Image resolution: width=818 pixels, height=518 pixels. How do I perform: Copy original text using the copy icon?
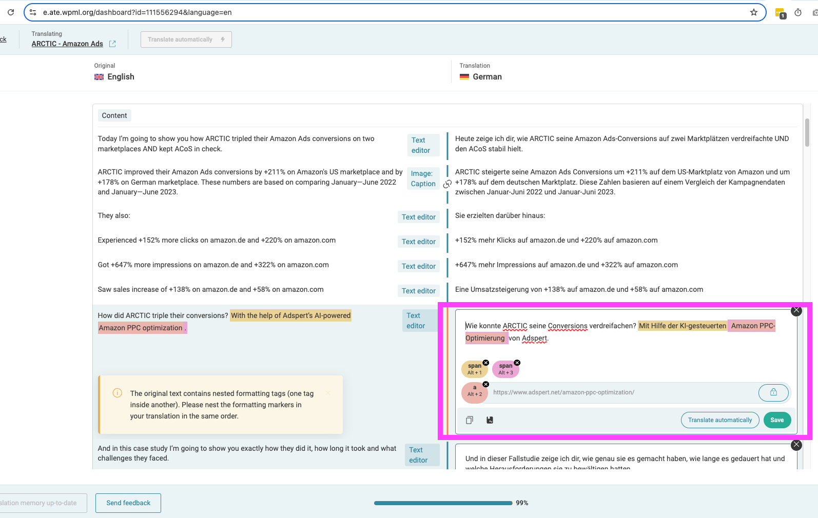pyautogui.click(x=469, y=420)
